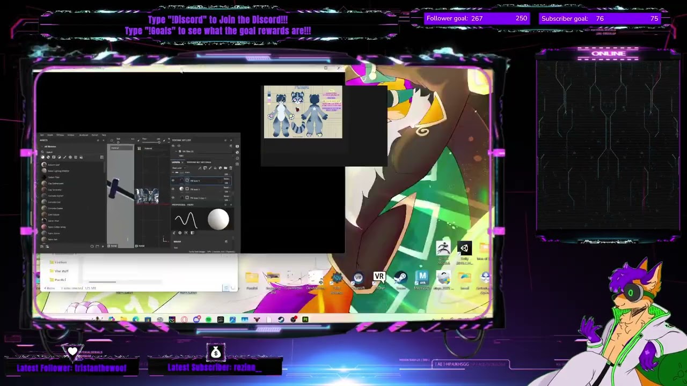
Task: Switch to the Layers tab
Action: [x=176, y=162]
